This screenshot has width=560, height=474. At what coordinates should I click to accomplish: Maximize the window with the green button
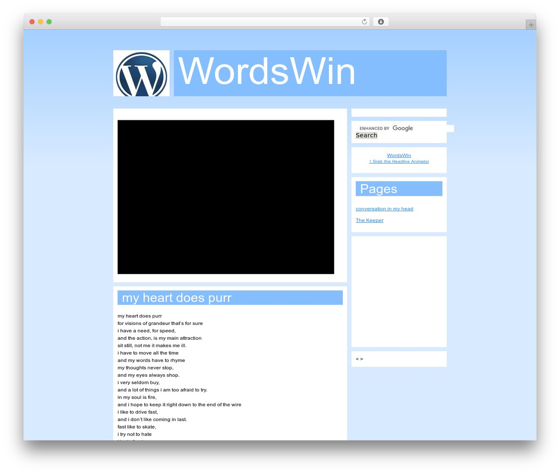[49, 22]
